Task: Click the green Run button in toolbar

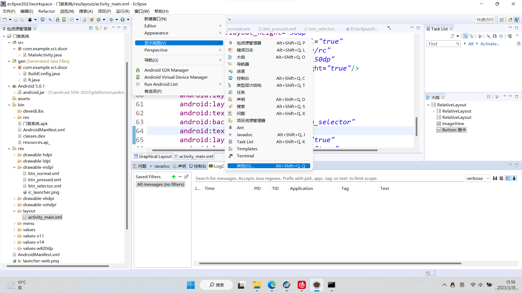Action: click(123, 20)
